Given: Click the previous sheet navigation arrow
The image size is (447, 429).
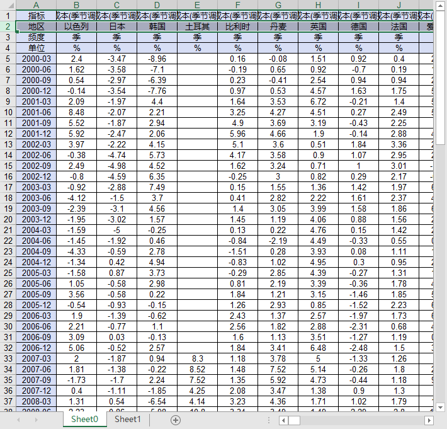Looking at the screenshot, I should coord(18,420).
